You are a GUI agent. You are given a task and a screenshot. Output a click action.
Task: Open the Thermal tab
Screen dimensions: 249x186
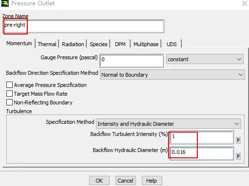pyautogui.click(x=47, y=44)
